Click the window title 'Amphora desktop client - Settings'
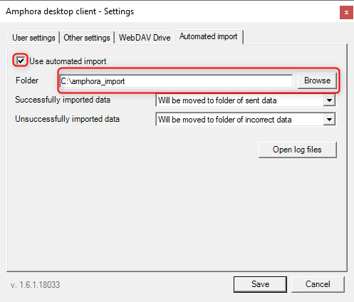This screenshot has width=354, height=302. click(70, 11)
